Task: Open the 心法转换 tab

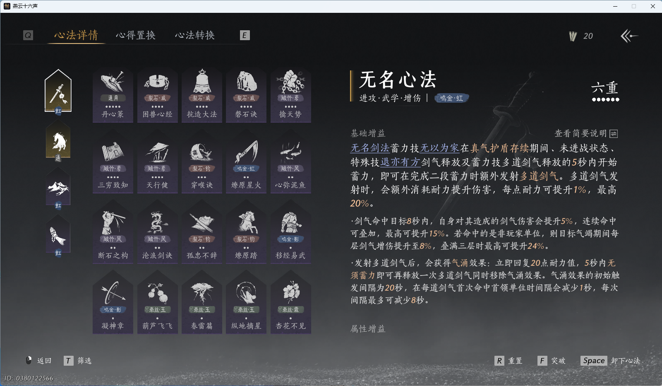Action: pos(196,35)
